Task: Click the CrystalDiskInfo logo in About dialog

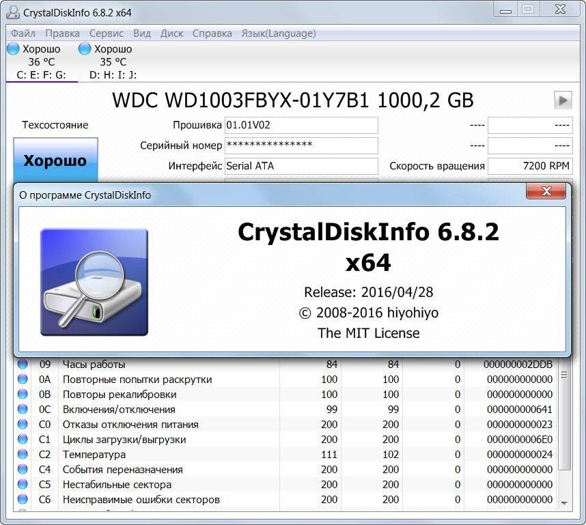Action: pos(94,282)
